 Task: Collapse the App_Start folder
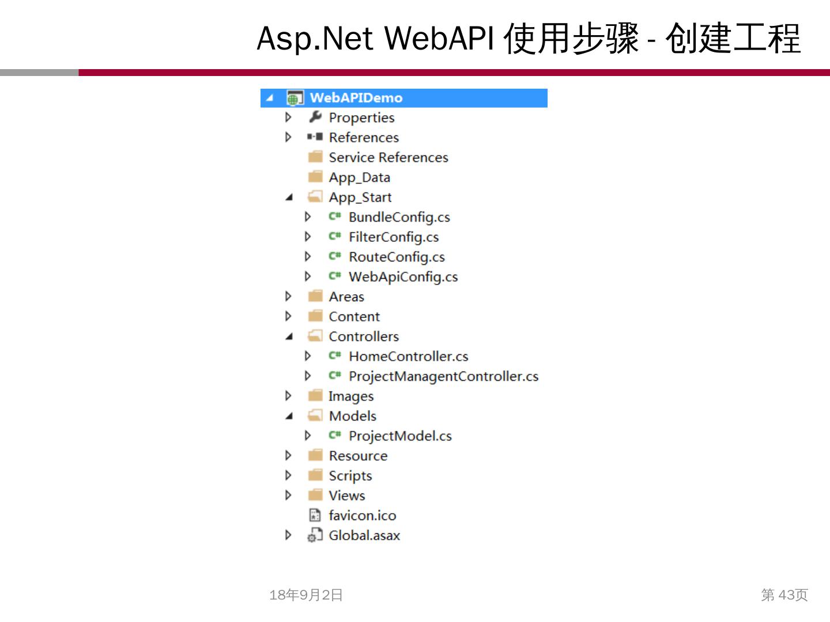coord(289,198)
